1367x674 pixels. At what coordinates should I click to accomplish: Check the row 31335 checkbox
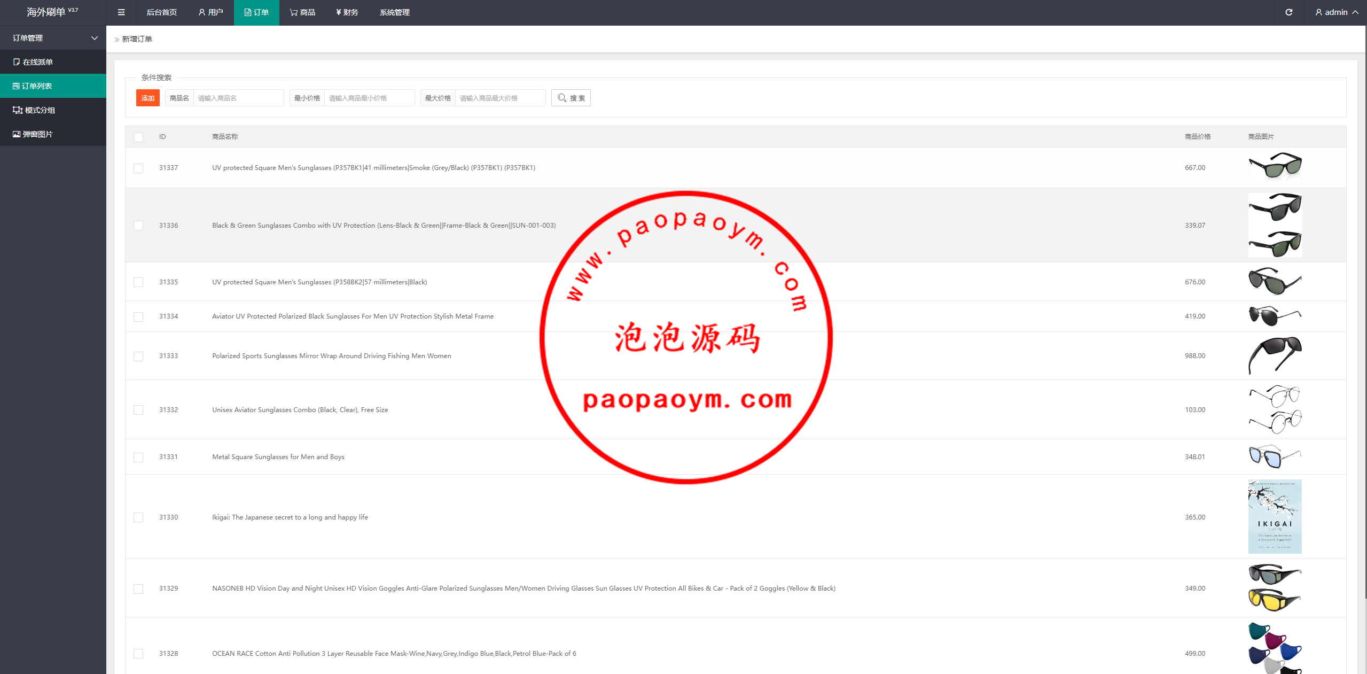coord(138,282)
